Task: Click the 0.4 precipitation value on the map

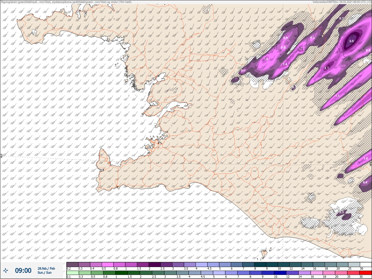Action: (365, 182)
